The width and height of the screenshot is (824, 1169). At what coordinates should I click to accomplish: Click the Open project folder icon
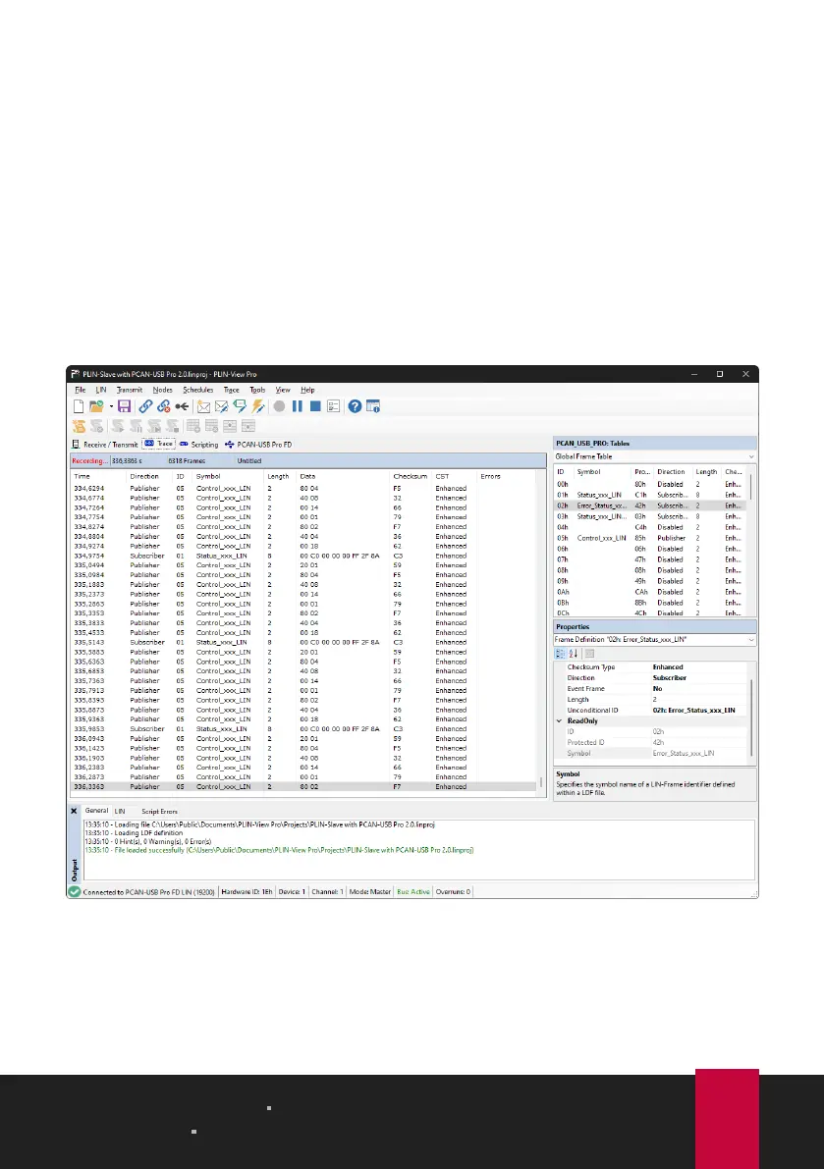coord(96,406)
